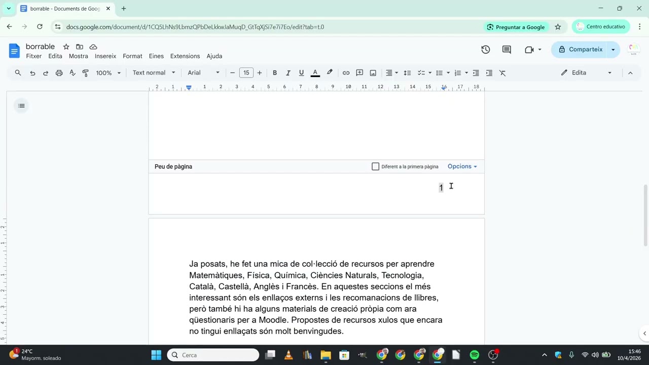Toggle italic formatting
Screen dimensions: 649x365
click(x=288, y=73)
